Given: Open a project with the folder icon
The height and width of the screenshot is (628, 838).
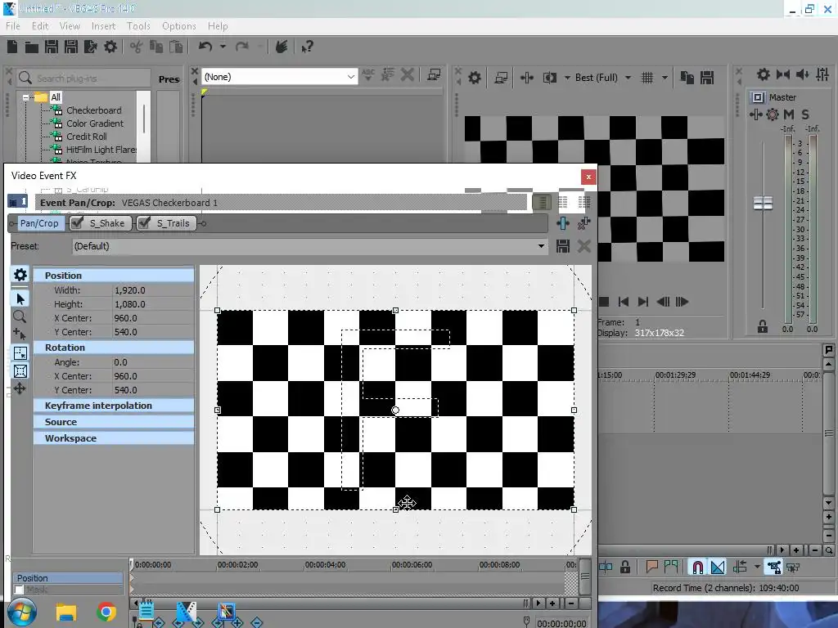Looking at the screenshot, I should pyautogui.click(x=32, y=47).
